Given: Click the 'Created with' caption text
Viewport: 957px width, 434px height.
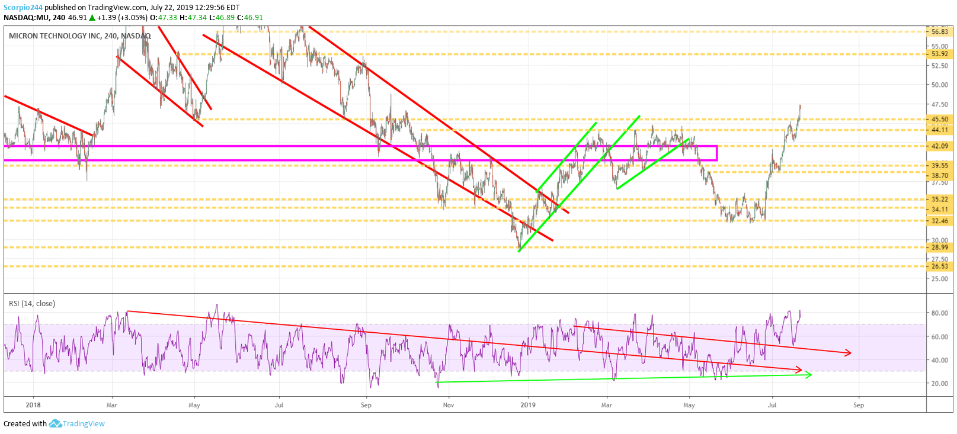Looking at the screenshot, I should [25, 423].
